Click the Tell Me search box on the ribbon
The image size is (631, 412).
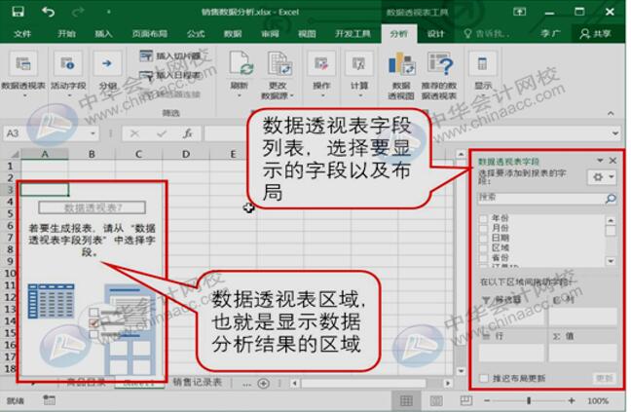[487, 33]
